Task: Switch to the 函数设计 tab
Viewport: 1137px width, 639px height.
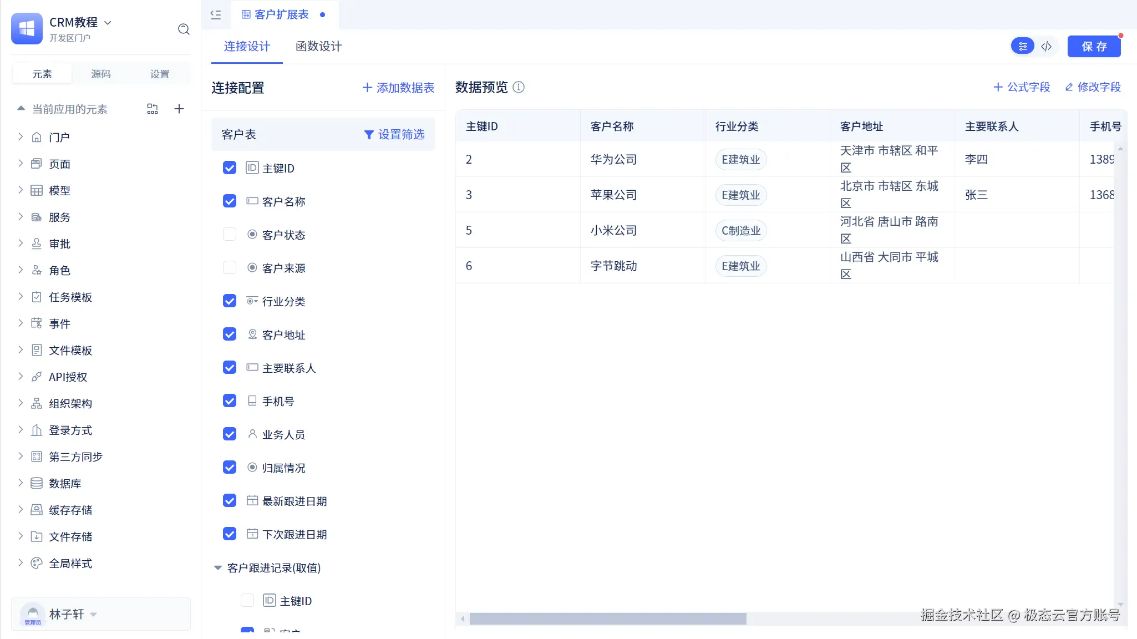Action: (x=318, y=47)
